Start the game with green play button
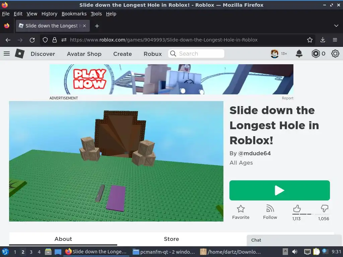This screenshot has width=343, height=257. coord(280,190)
